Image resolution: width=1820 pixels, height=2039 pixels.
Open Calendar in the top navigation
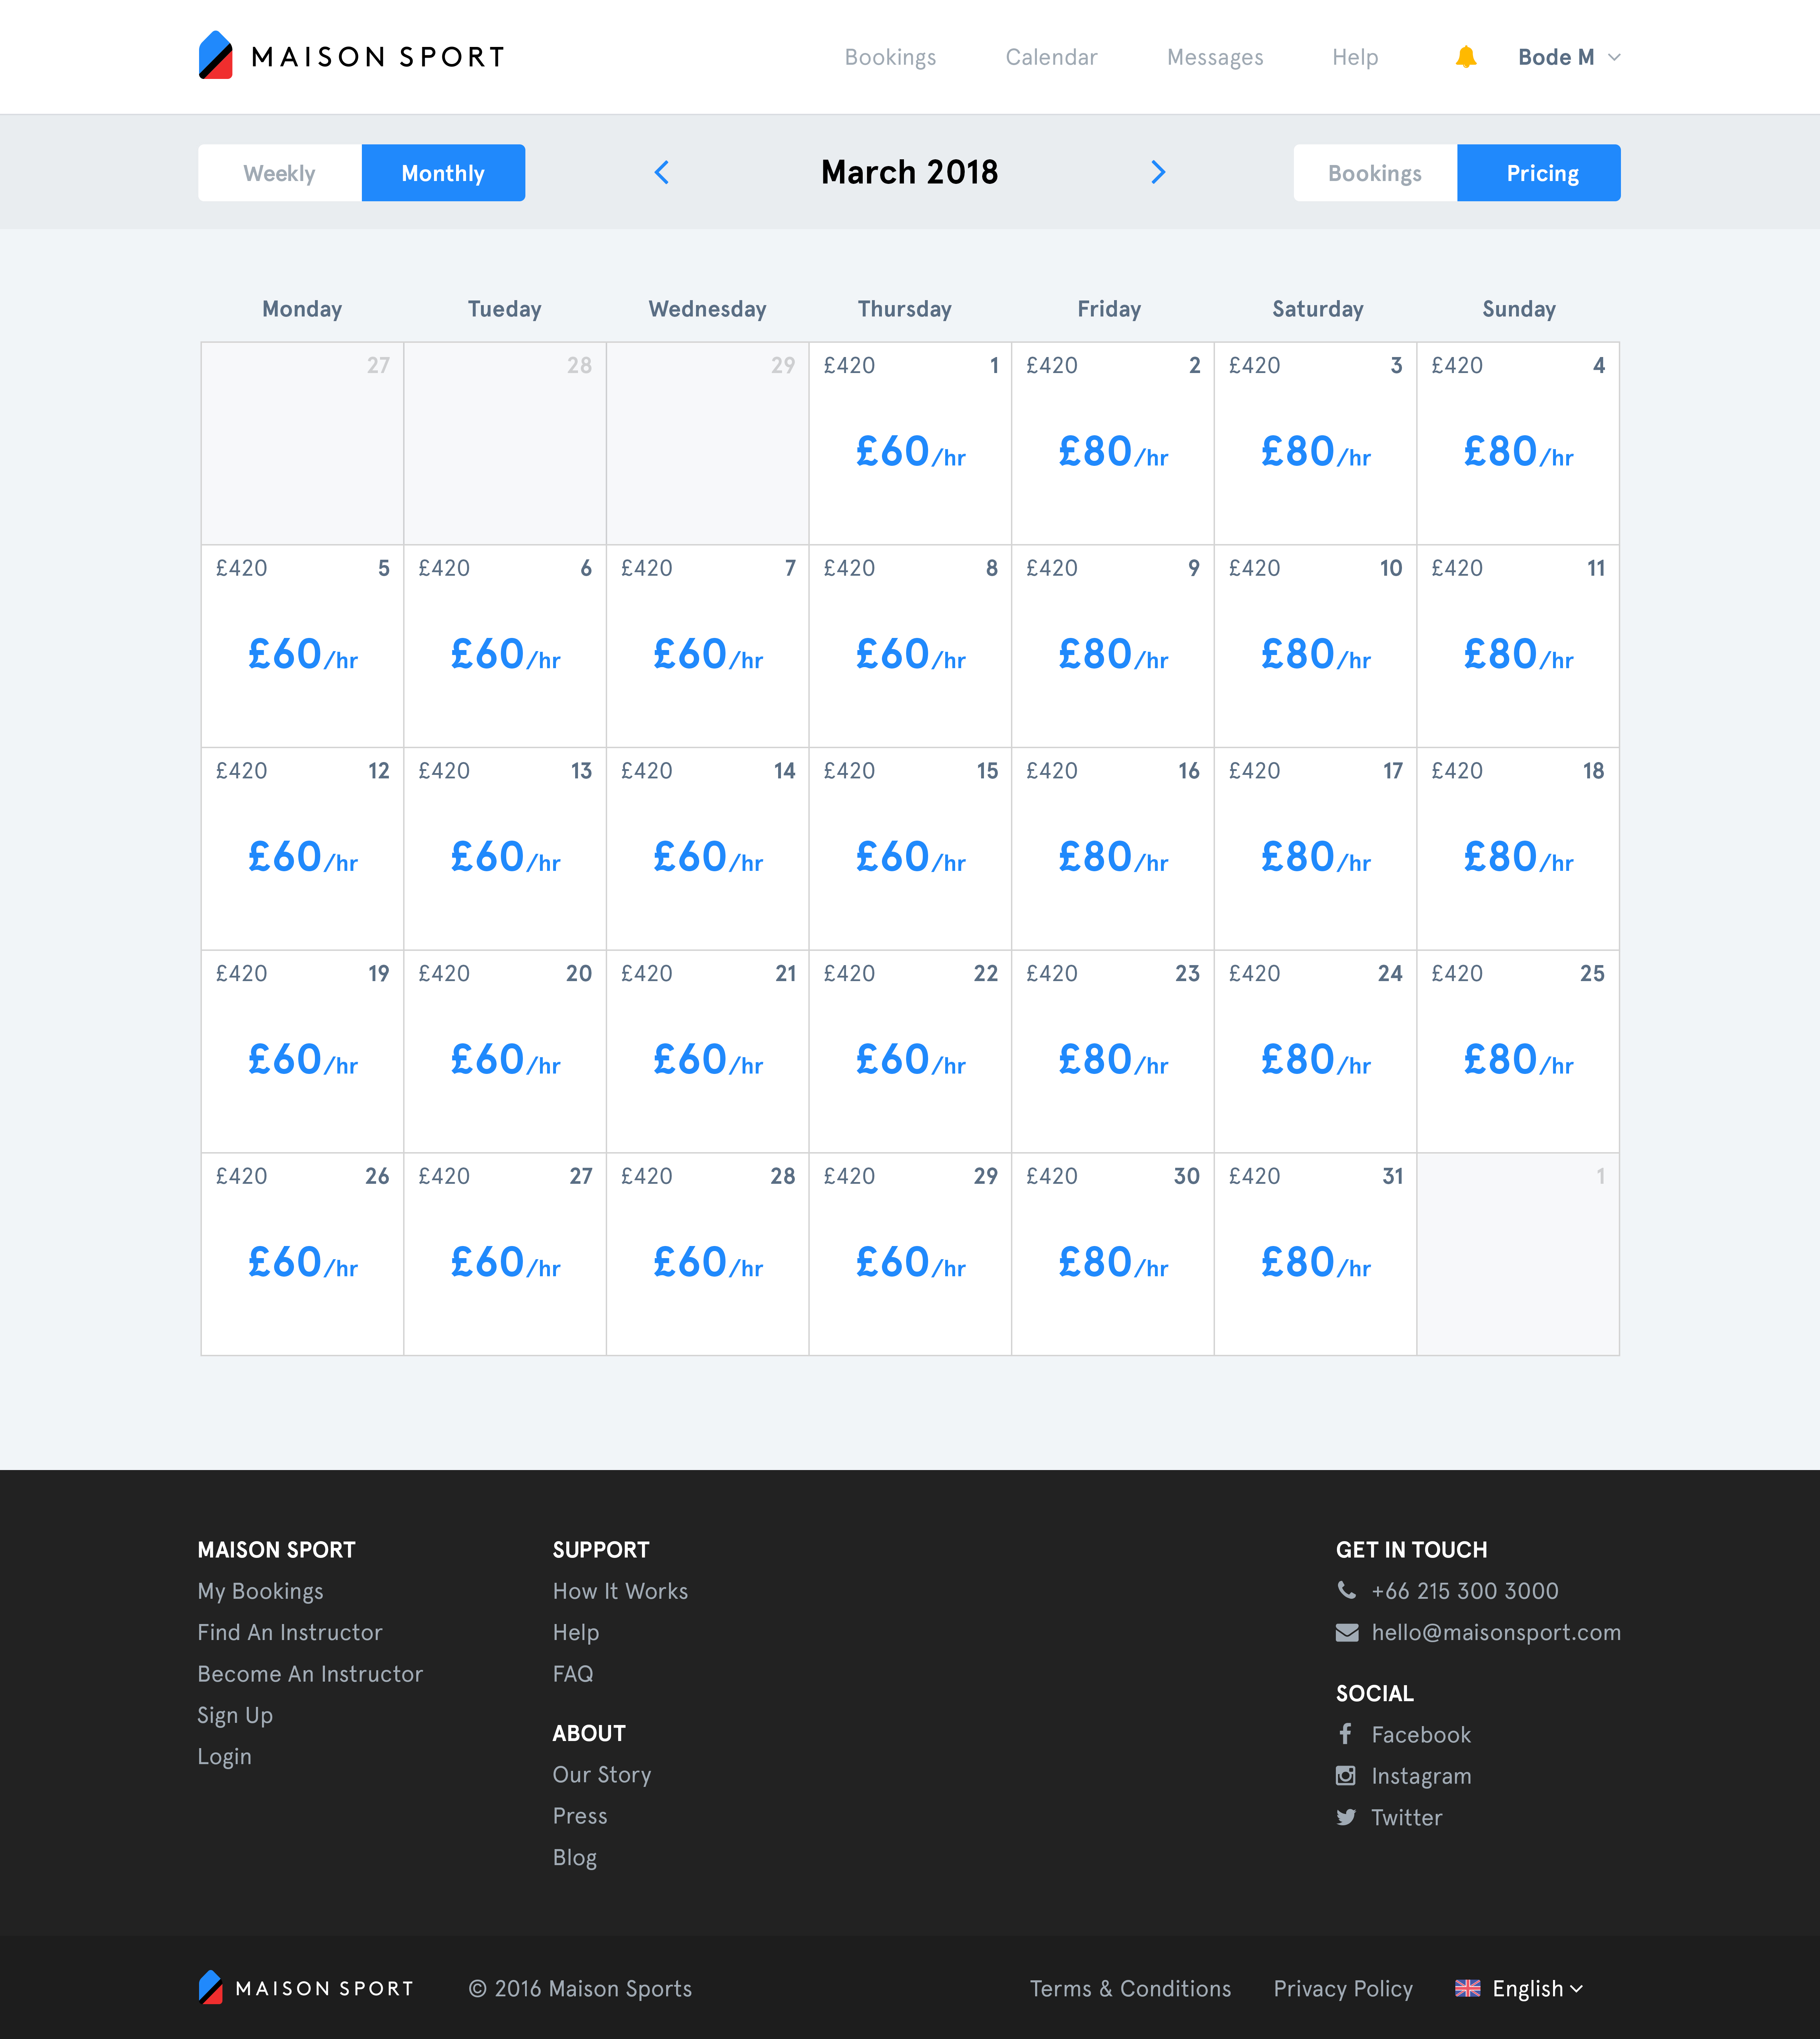pyautogui.click(x=1051, y=57)
